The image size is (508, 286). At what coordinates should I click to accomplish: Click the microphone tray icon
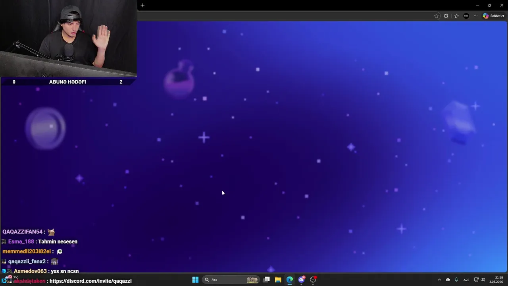point(456,280)
